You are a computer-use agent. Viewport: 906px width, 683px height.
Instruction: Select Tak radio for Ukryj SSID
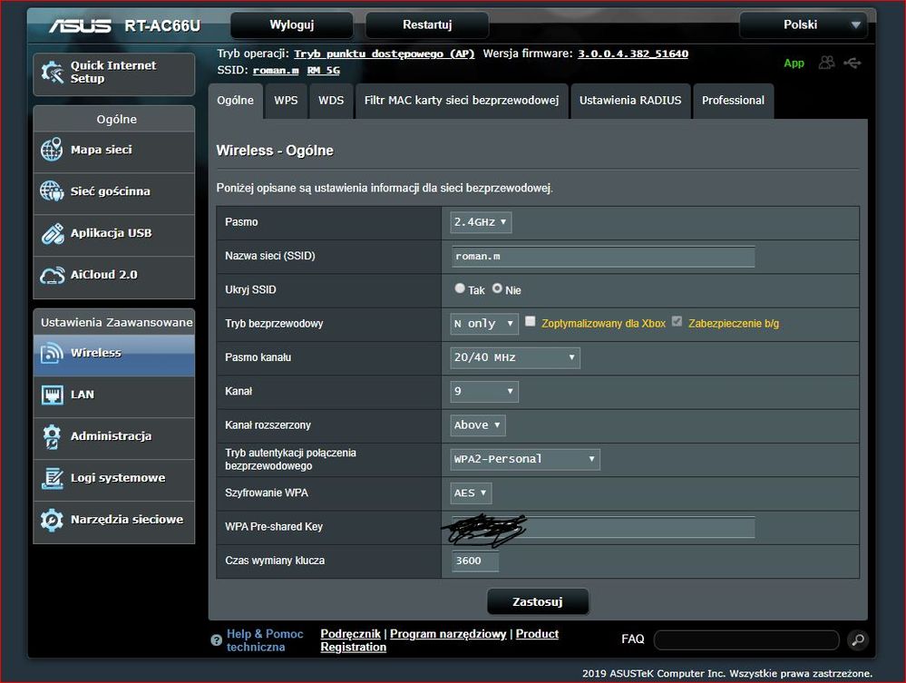click(460, 289)
